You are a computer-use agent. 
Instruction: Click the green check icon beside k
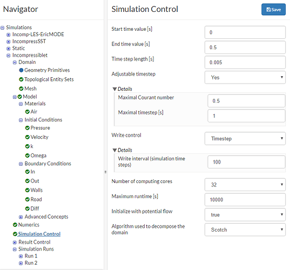coord(28,146)
